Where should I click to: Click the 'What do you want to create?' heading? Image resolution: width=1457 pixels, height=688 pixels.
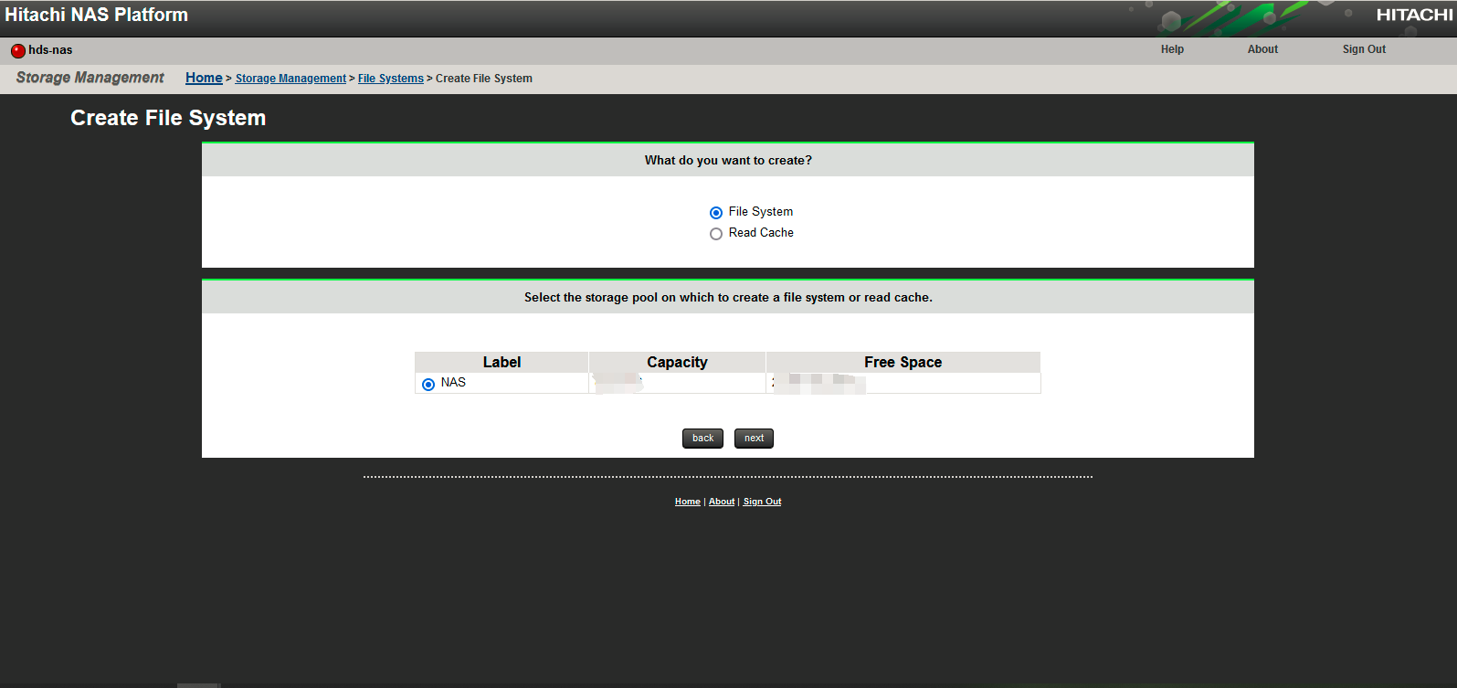(728, 160)
